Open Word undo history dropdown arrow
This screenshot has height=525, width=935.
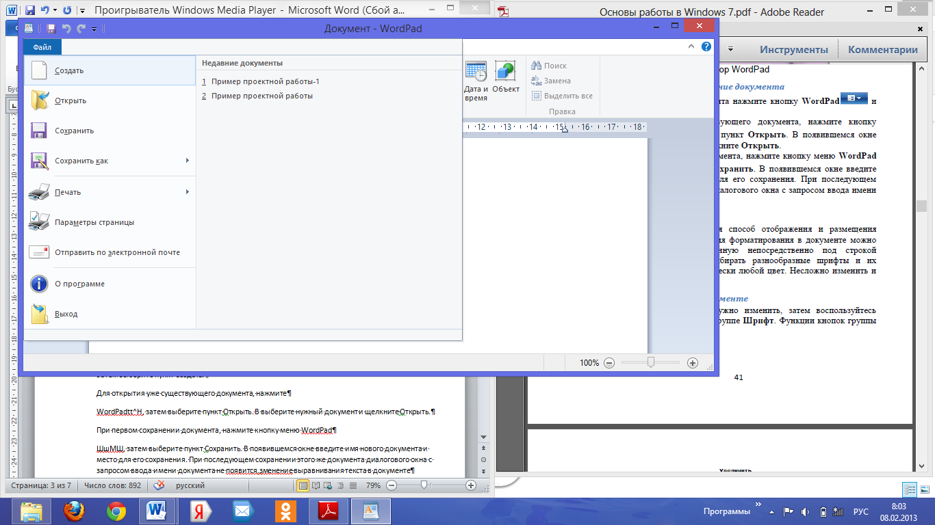tap(55, 11)
